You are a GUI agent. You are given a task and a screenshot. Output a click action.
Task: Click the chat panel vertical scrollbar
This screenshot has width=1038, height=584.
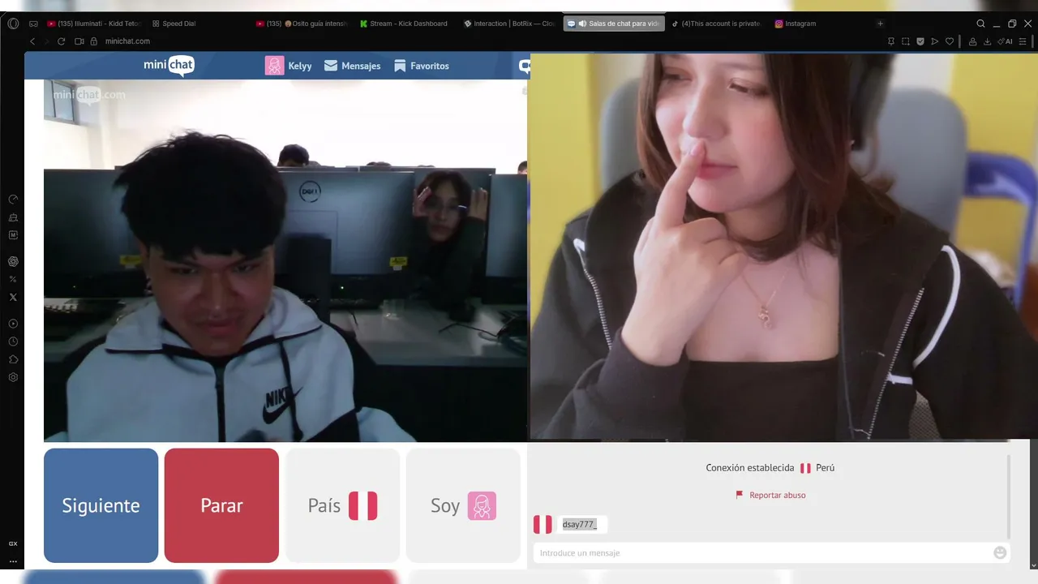[1009, 496]
